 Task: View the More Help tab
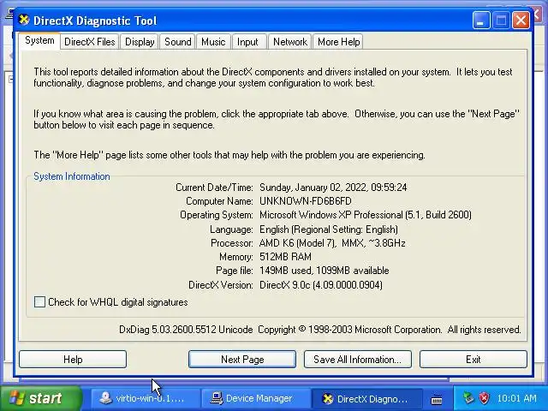click(338, 42)
